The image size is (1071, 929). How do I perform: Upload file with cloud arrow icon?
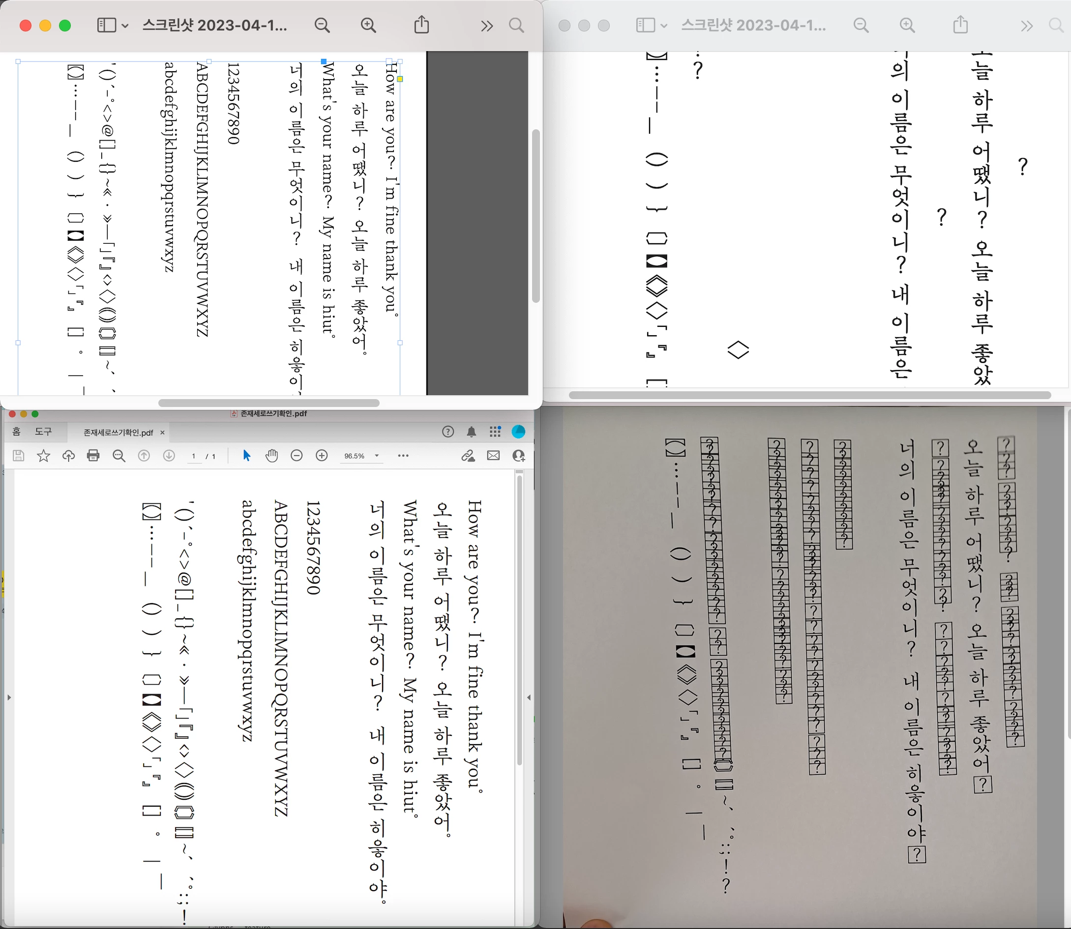point(68,456)
